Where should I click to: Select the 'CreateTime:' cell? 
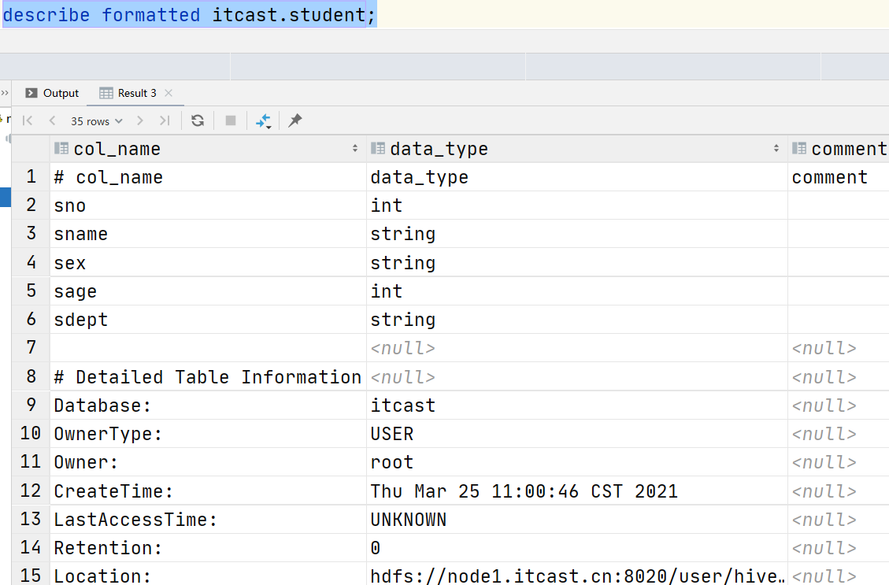point(208,491)
